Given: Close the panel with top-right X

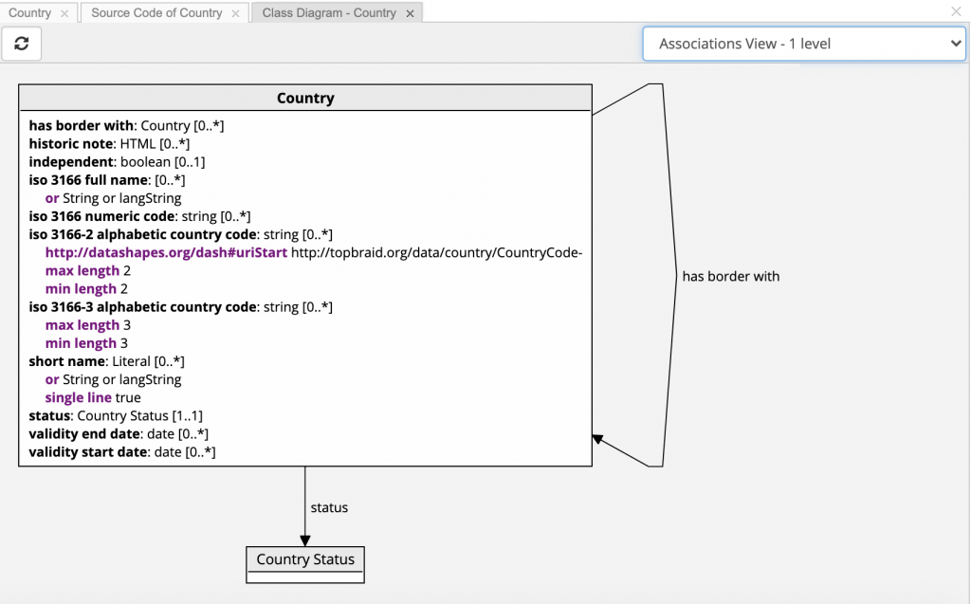Looking at the screenshot, I should pyautogui.click(x=956, y=11).
